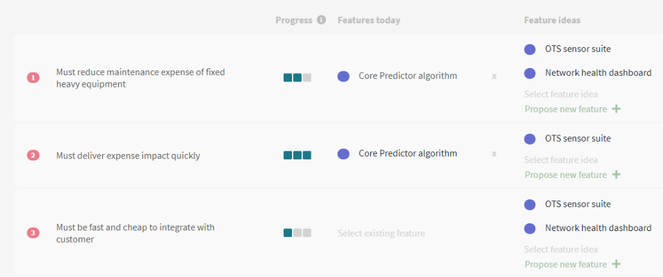Select the red number 2 badge
Viewport: 663px width, 277px height.
pos(34,155)
